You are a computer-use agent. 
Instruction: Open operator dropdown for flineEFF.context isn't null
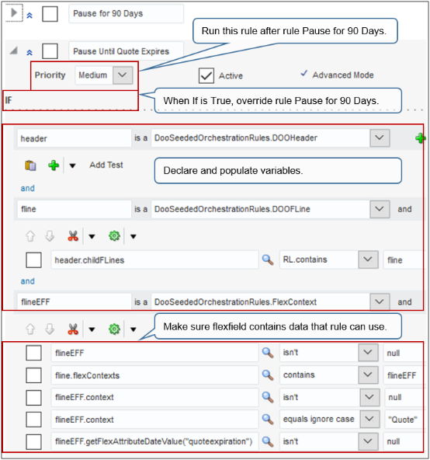coord(369,397)
